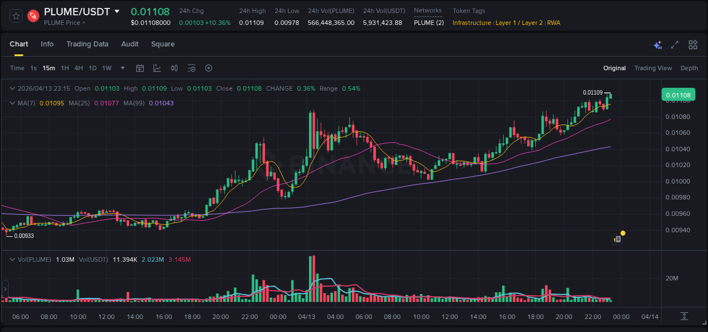Collapse the Vol(PLUME) volume panel
Viewport: 708px width, 332px height.
click(x=11, y=259)
